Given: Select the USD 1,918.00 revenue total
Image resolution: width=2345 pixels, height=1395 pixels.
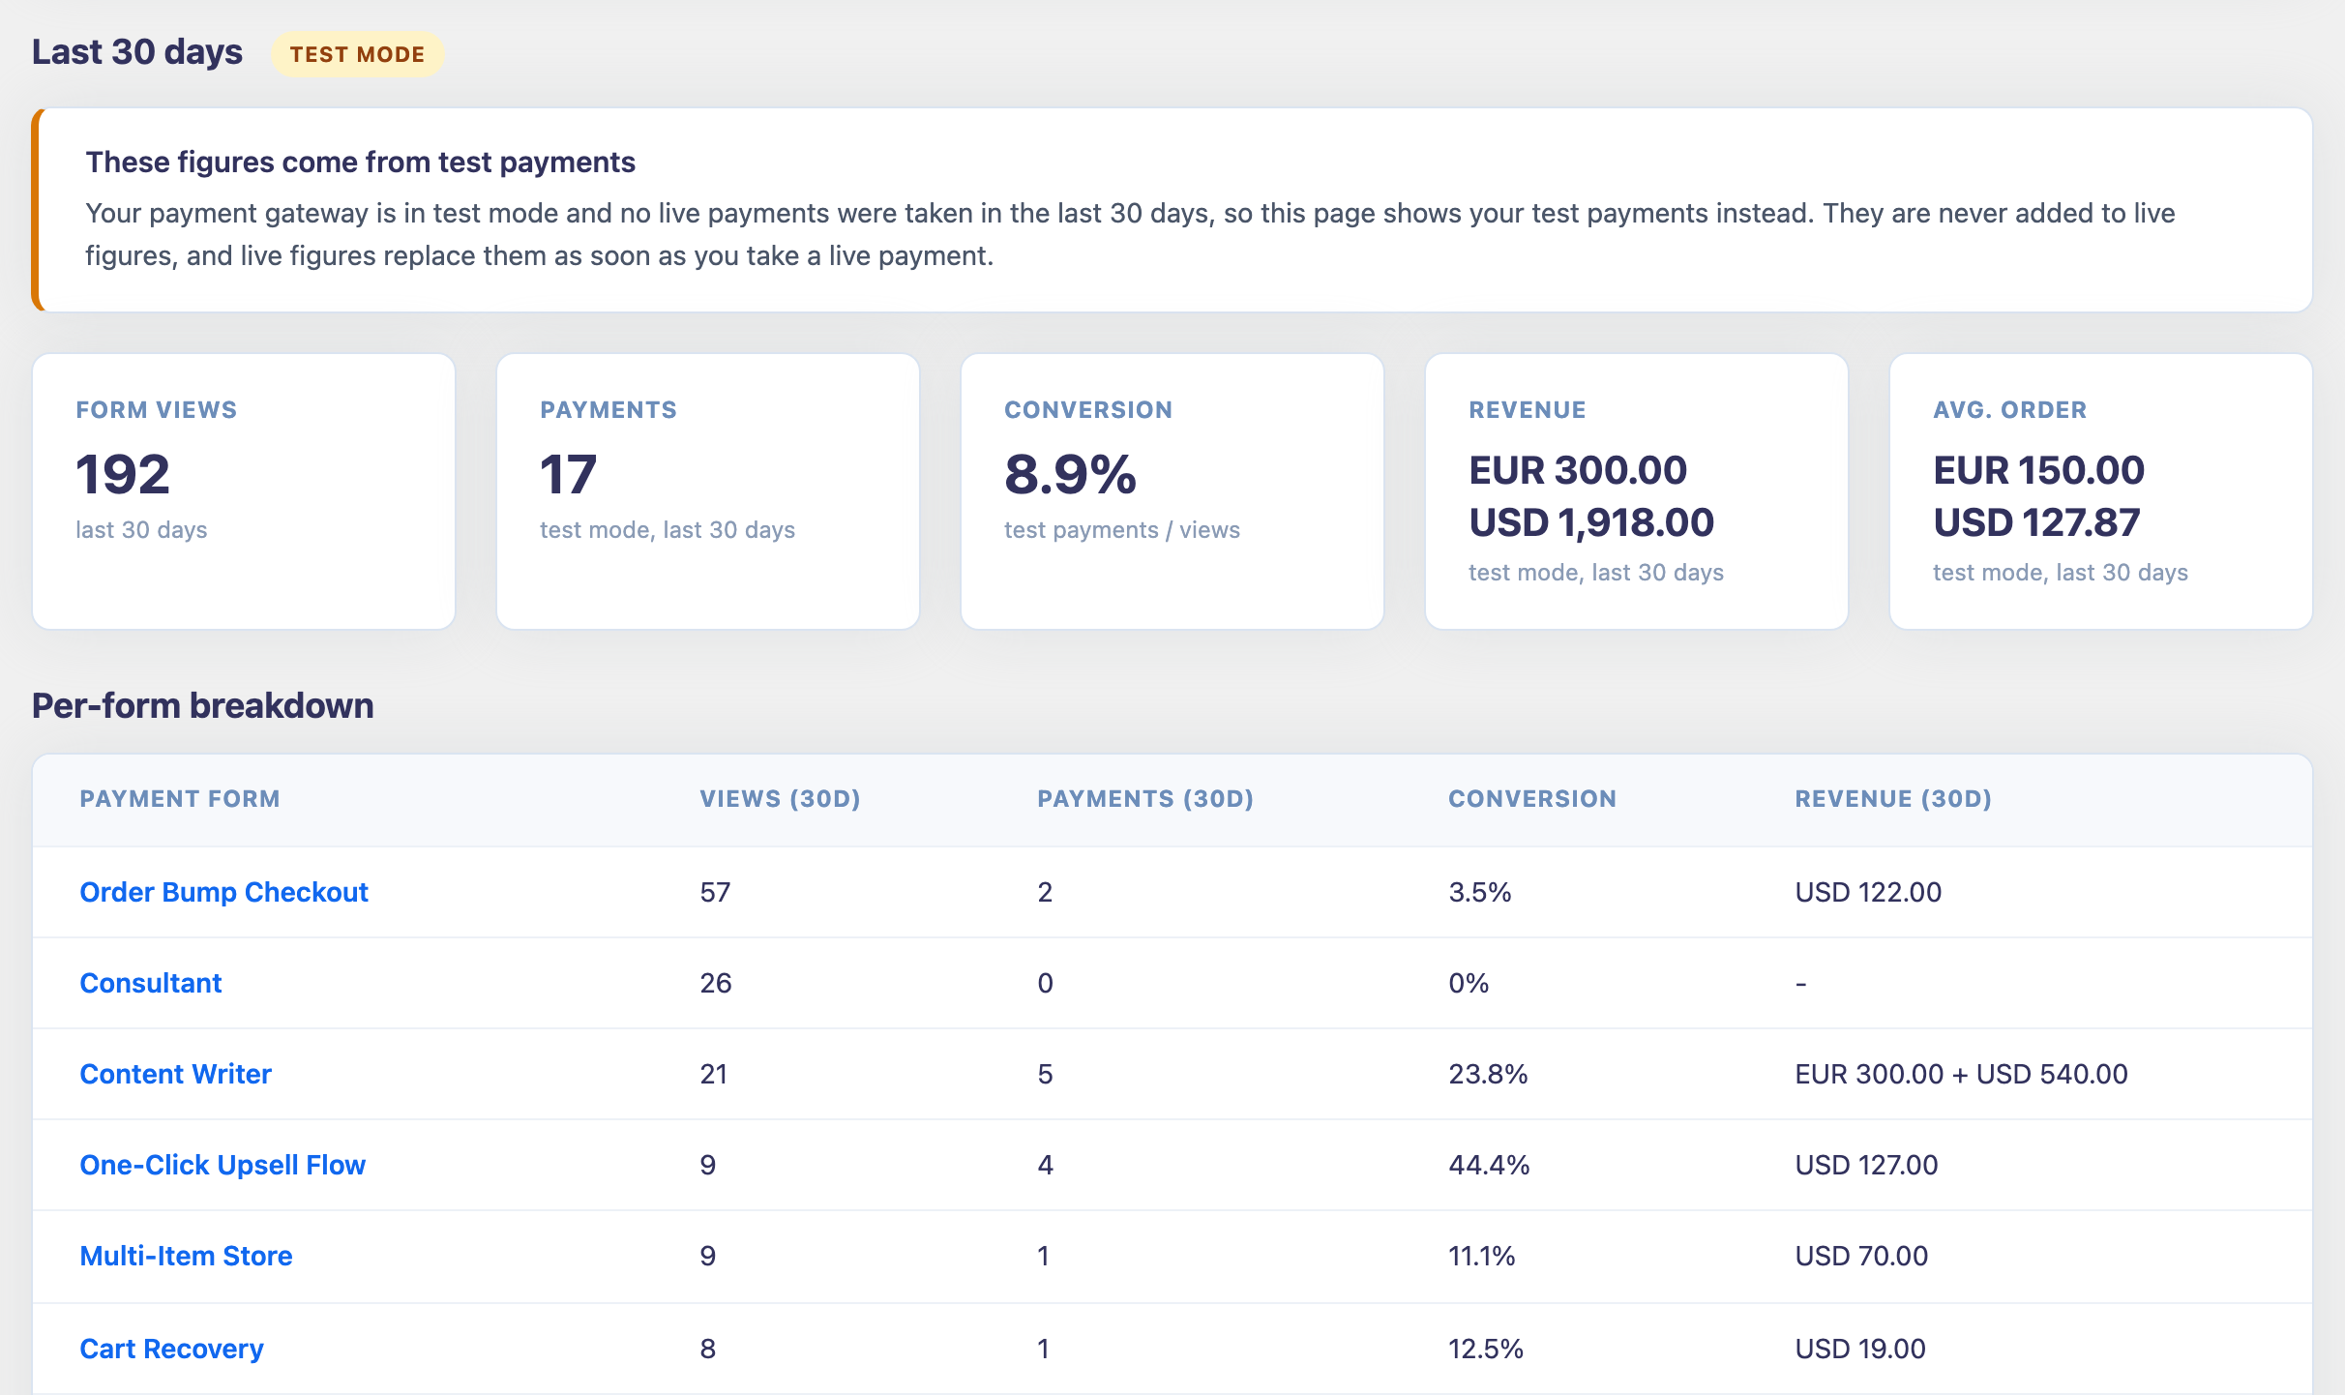Looking at the screenshot, I should [1591, 523].
